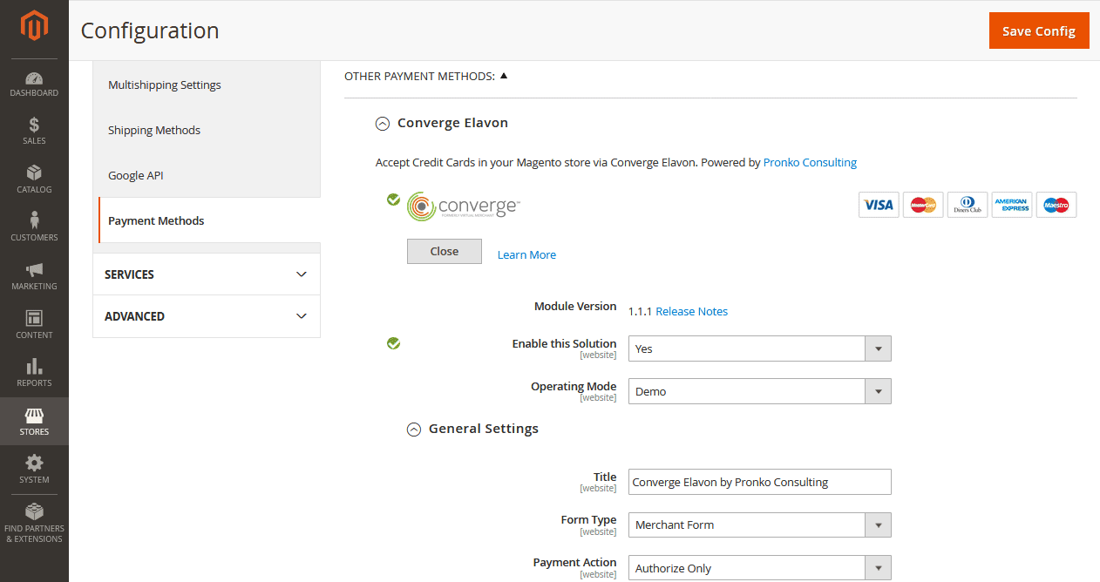Open the System gear icon
The width and height of the screenshot is (1100, 582).
coord(34,464)
